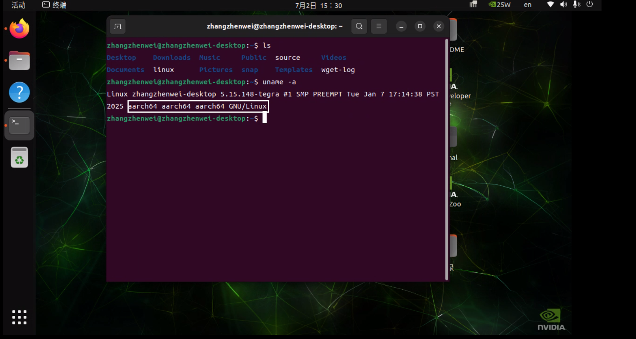636x339 pixels.
Task: Click the Wi-Fi icon in the top bar
Action: (550, 5)
